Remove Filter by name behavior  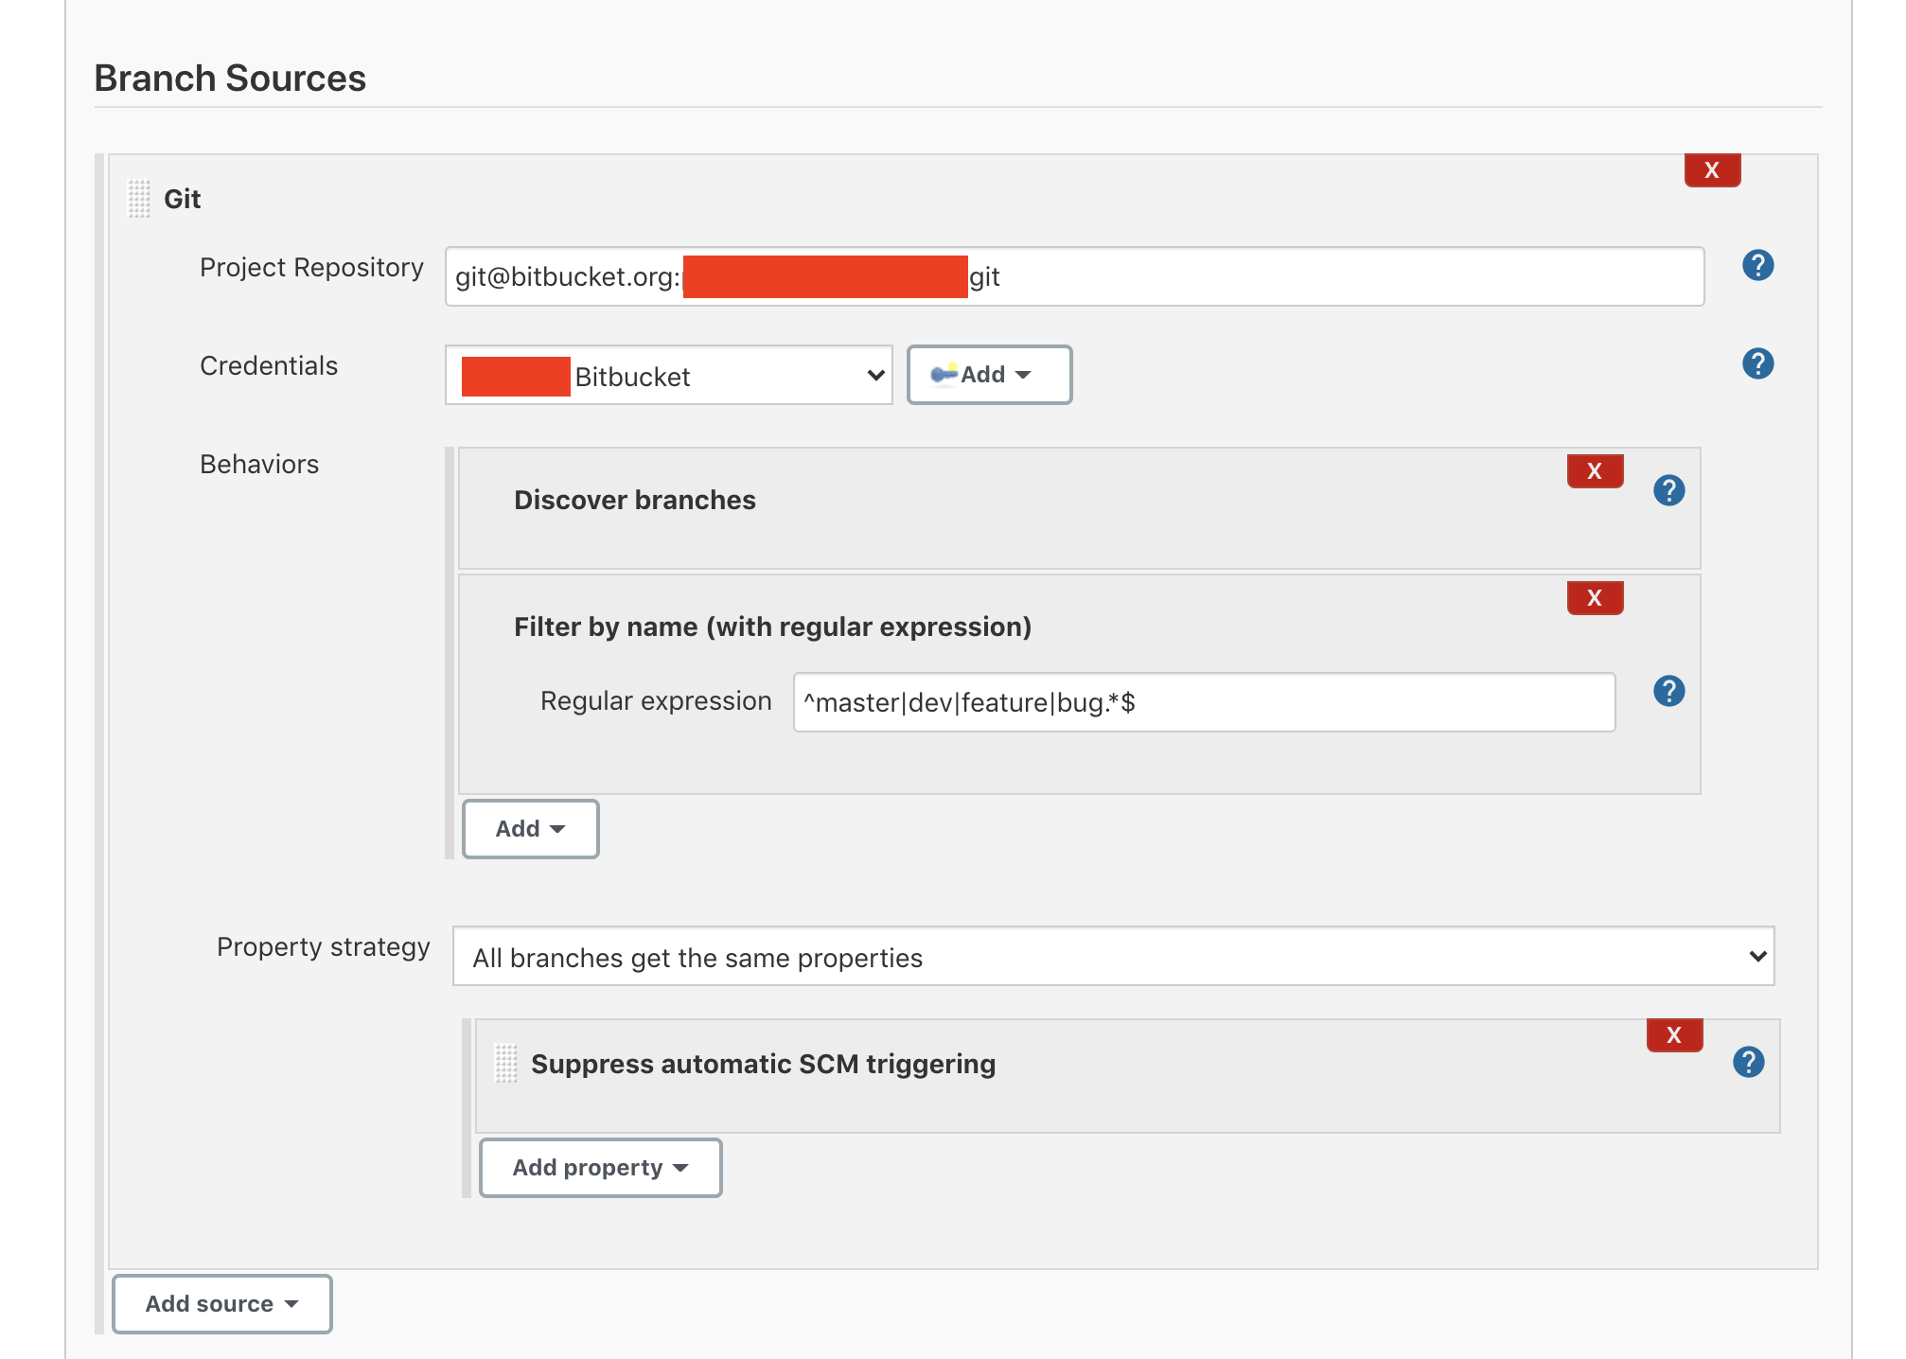(1595, 598)
